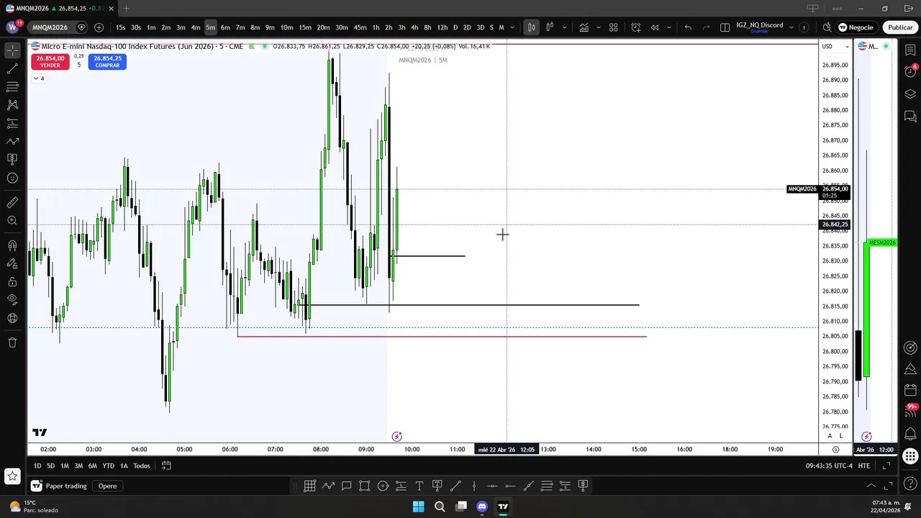Click the Publicar button
The image size is (921, 518).
pyautogui.click(x=900, y=27)
